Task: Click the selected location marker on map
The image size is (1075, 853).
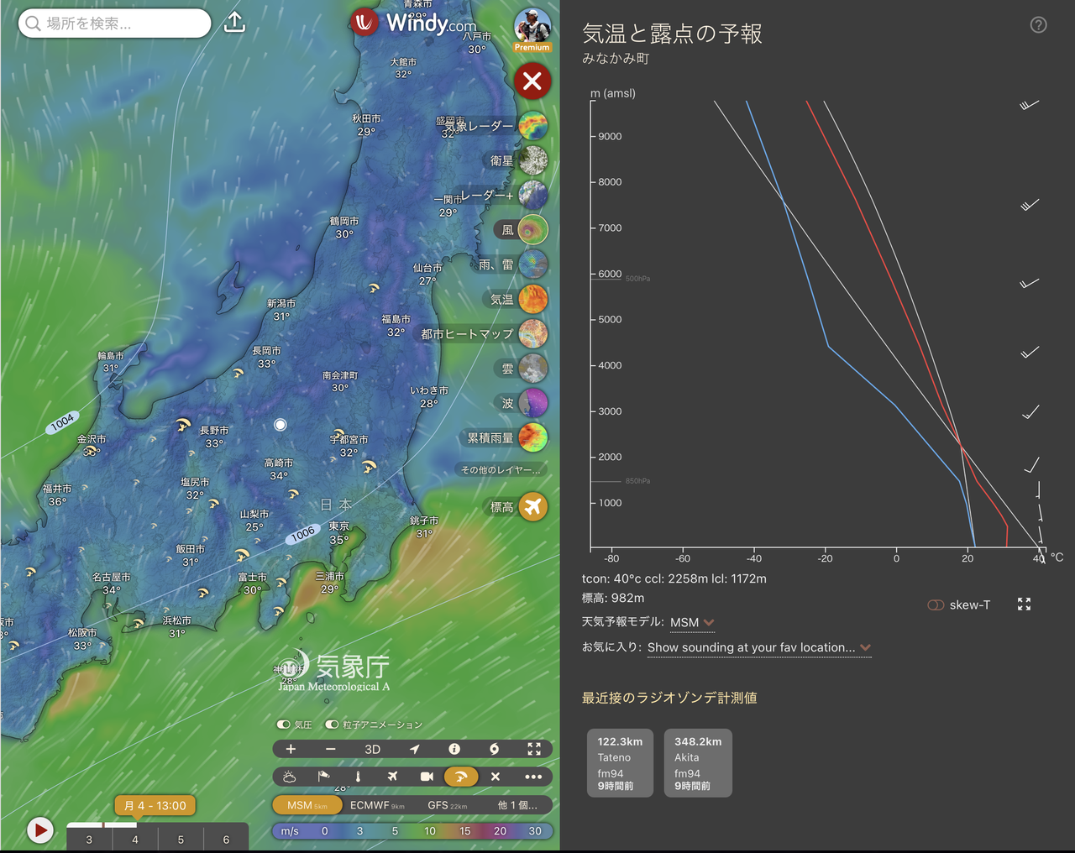Action: [281, 425]
